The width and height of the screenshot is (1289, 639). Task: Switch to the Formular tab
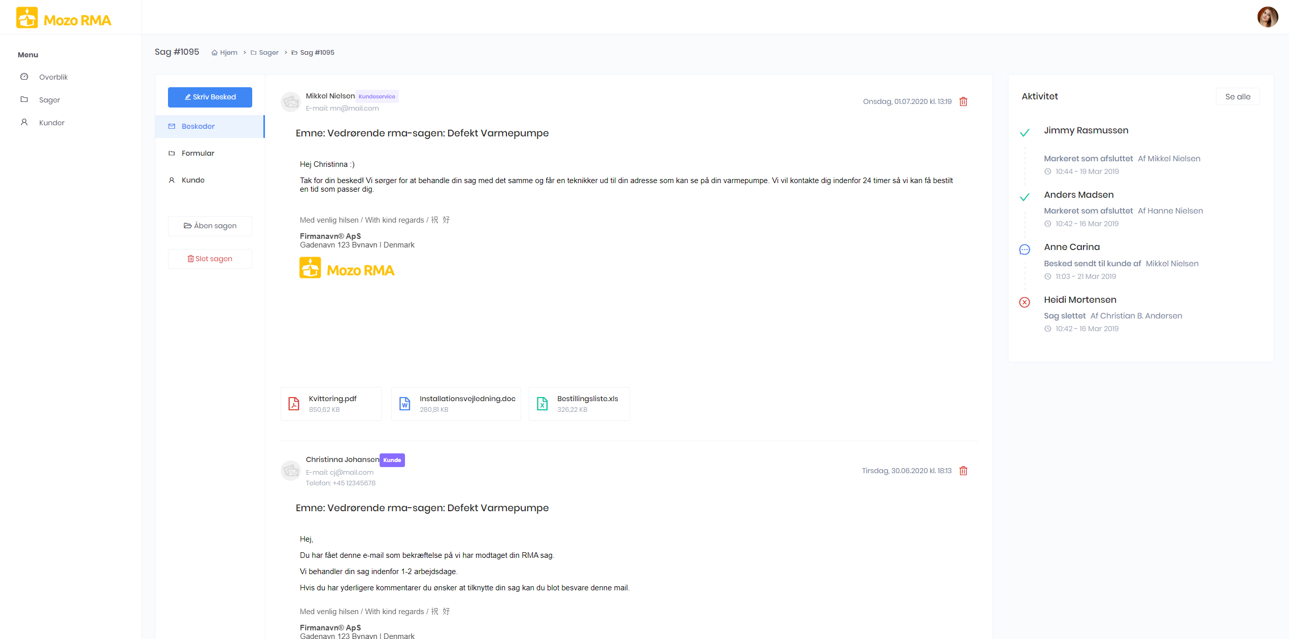198,153
